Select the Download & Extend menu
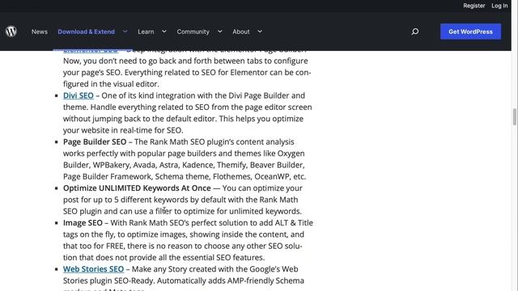 (87, 32)
